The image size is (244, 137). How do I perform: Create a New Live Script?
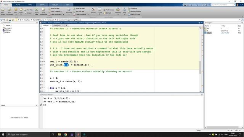tap(9, 11)
